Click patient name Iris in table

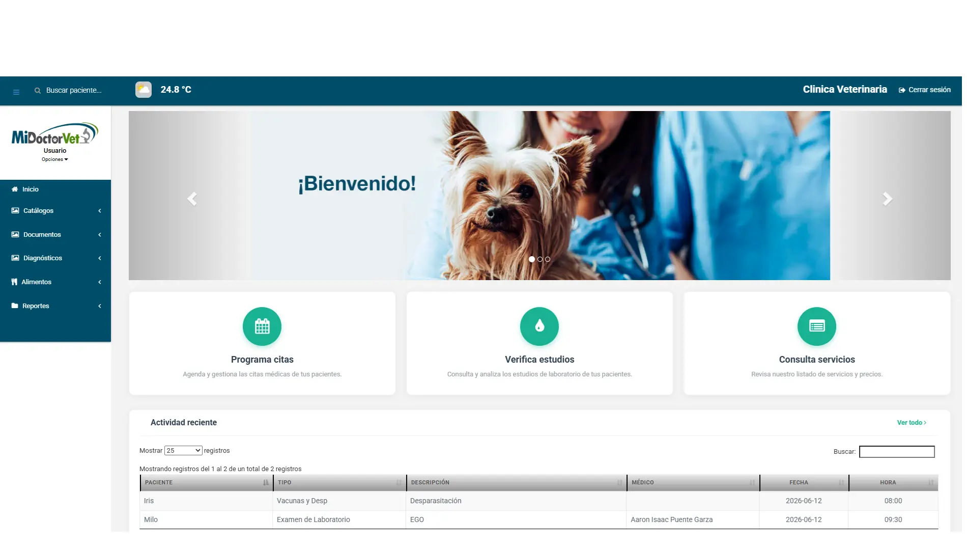coord(149,501)
